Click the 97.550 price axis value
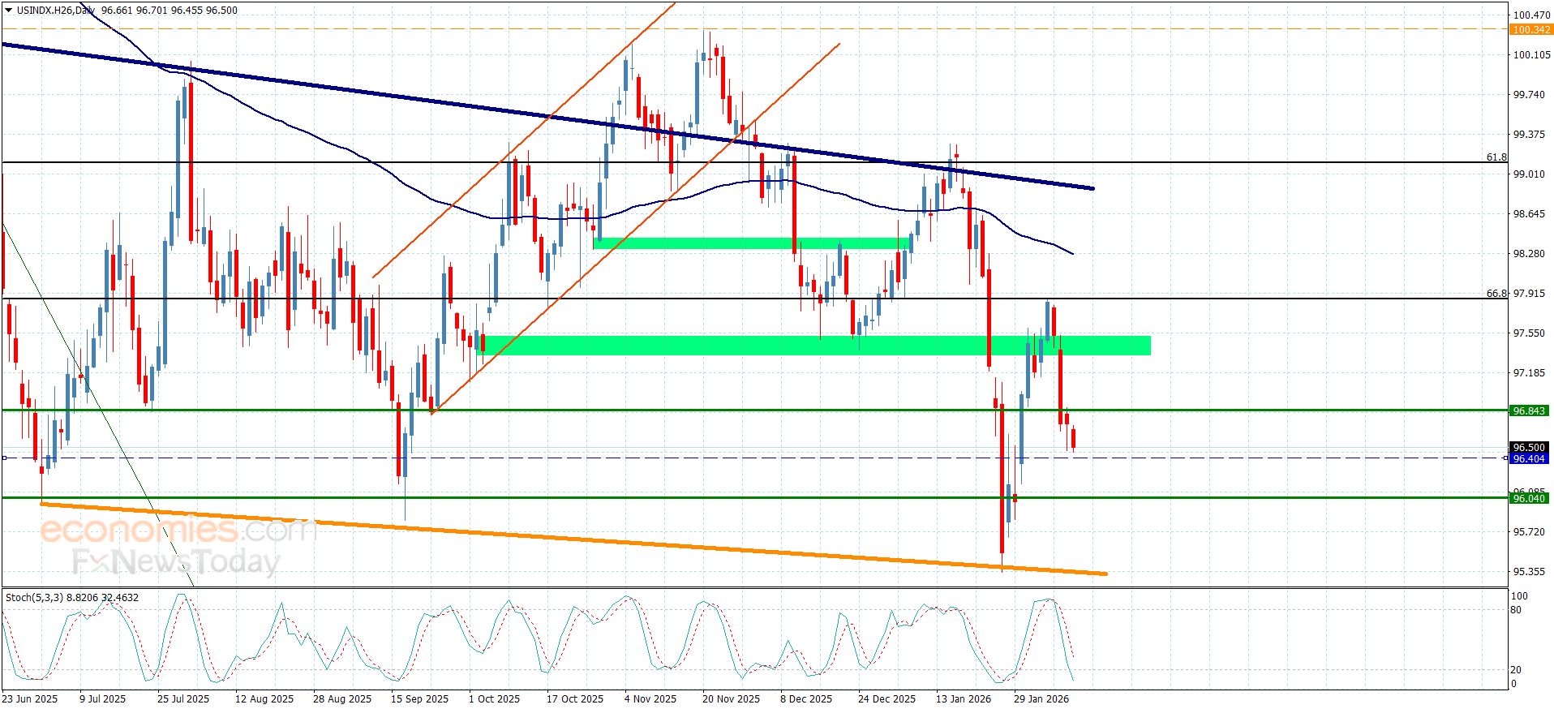This screenshot has width=1554, height=709. 1529,333
